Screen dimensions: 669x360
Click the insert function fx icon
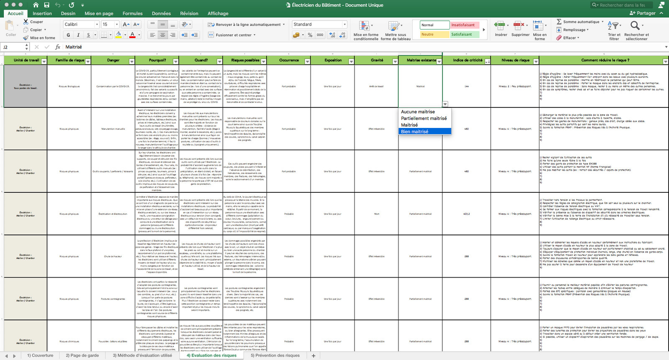[58, 47]
